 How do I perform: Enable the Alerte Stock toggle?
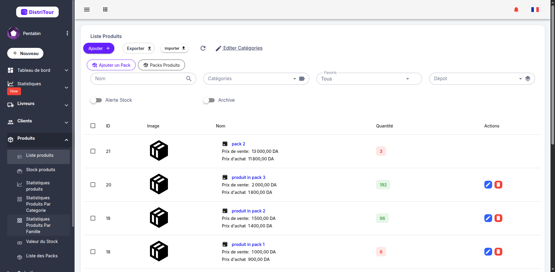point(96,100)
